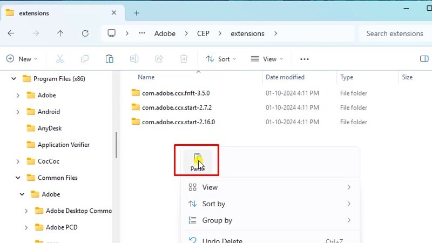Expand first Adobe folder under Program Files (x86)
The width and height of the screenshot is (432, 243).
tap(18, 96)
